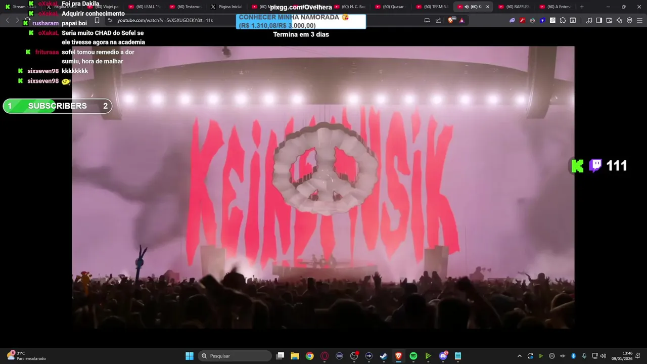Click the Brave VPN shield icon
The width and height of the screenshot is (647, 364).
629,20
